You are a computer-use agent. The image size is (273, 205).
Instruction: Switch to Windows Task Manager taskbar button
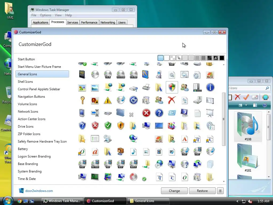coord(62,201)
